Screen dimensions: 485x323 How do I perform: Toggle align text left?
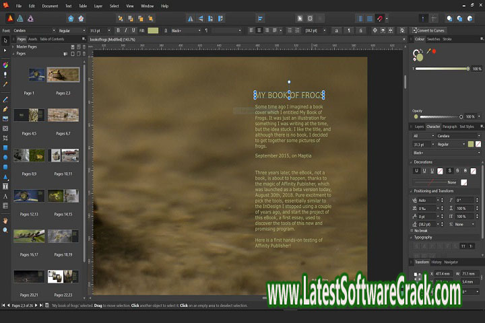point(251,30)
